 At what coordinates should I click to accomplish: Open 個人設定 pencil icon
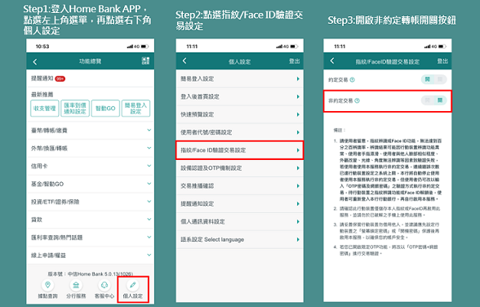click(132, 286)
